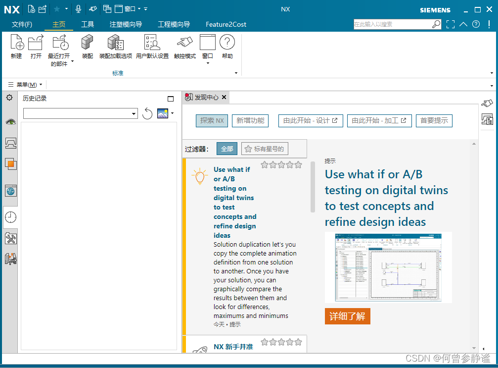498x368 pixels.
Task: Click the title bar touch mode hand icon
Action: 93,9
